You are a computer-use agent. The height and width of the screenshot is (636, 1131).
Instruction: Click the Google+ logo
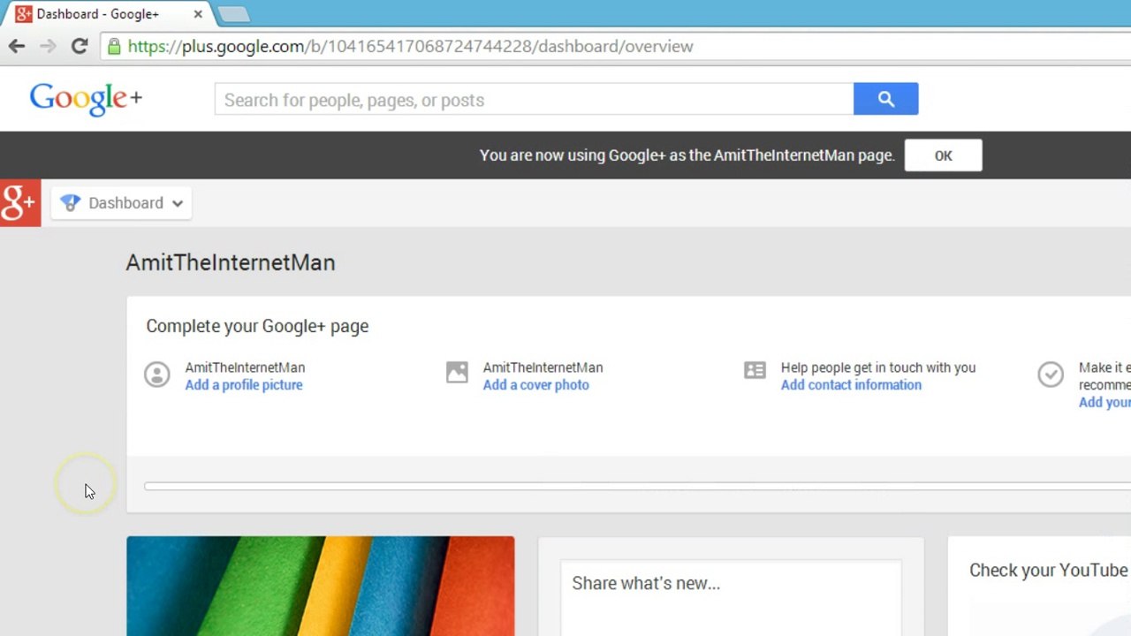[86, 99]
